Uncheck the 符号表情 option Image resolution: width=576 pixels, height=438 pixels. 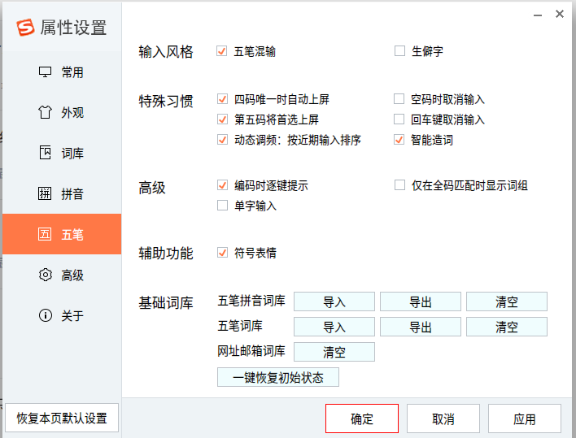[x=222, y=253]
